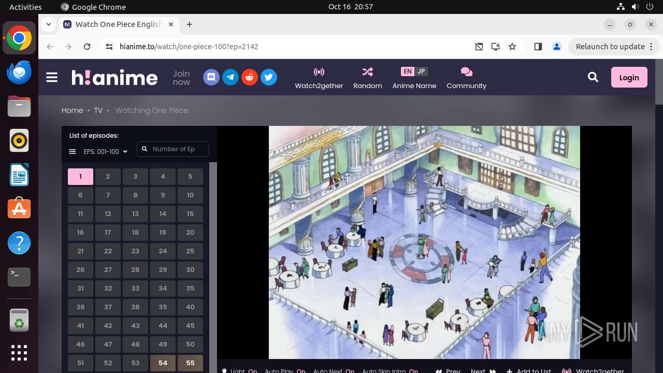The height and width of the screenshot is (373, 663).
Task: Select episode 5
Action: click(x=190, y=177)
